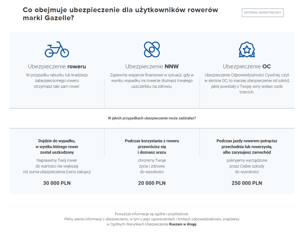Screen dimensions: 304x232
Task: Click 'Dojdzie do wypadku' scenario heading
Action: click(57, 147)
